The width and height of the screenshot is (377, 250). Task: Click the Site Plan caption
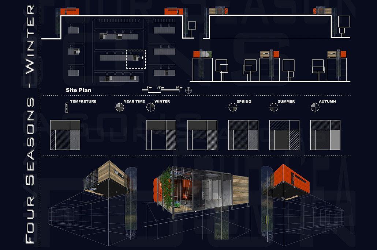[x=78, y=90]
